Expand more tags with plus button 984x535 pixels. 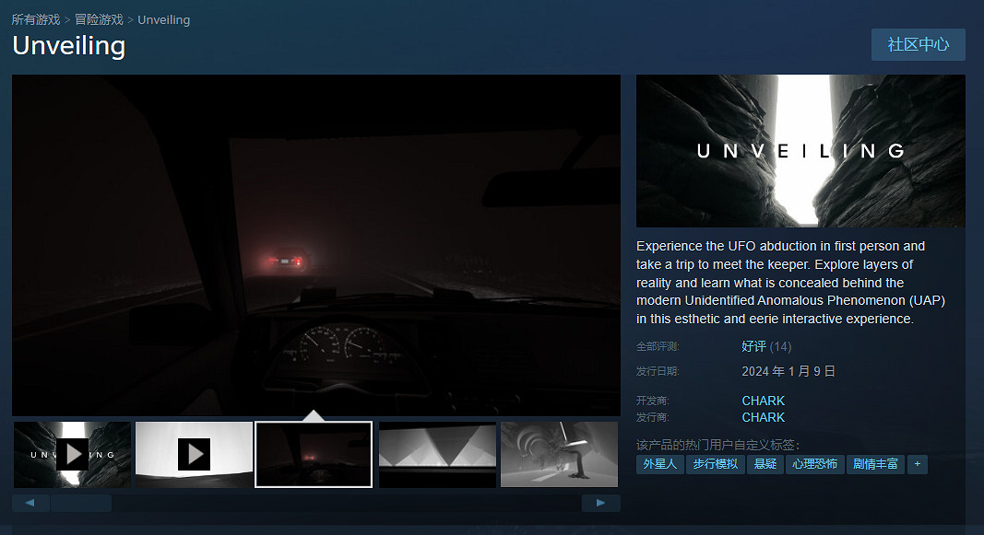tap(917, 464)
